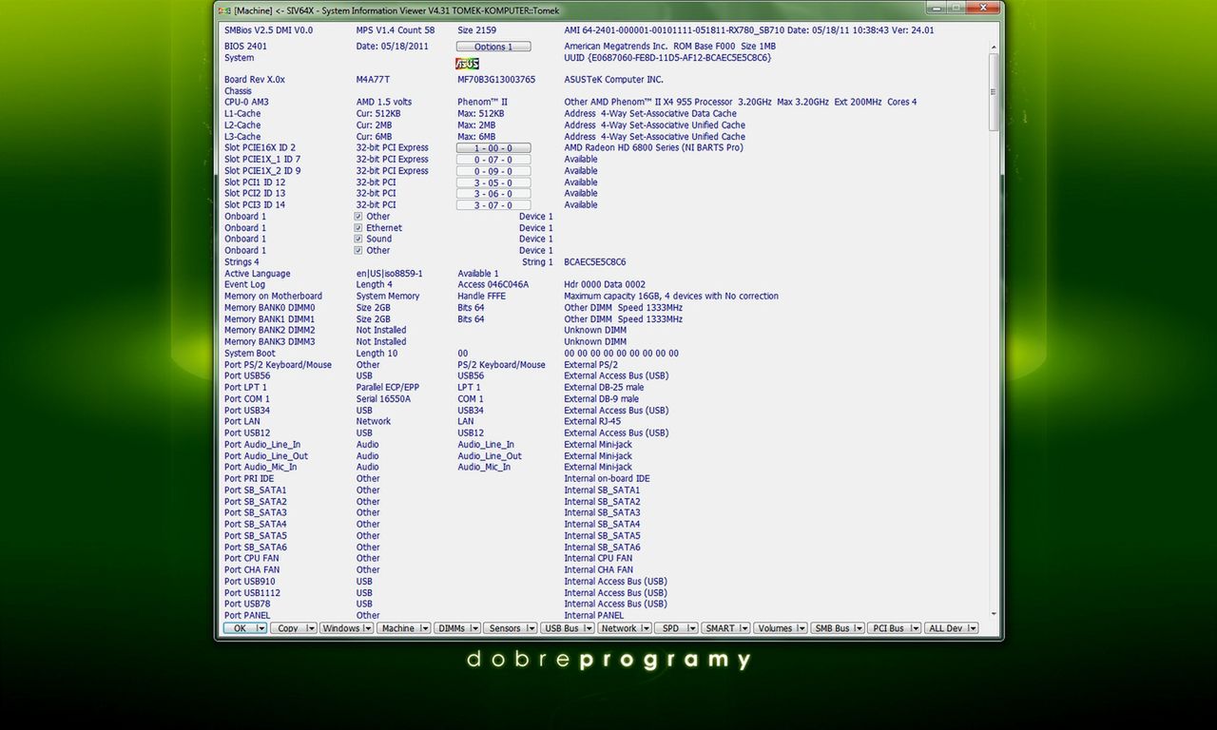Select the M4A77T board model text
The height and width of the screenshot is (730, 1217).
click(x=373, y=80)
